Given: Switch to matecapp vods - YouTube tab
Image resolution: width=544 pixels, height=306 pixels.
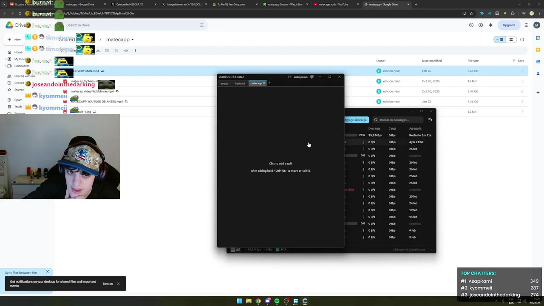Looking at the screenshot, I should pos(336,4).
